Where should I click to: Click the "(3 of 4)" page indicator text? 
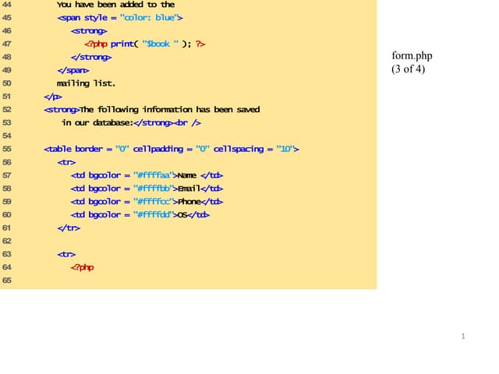[x=408, y=69]
